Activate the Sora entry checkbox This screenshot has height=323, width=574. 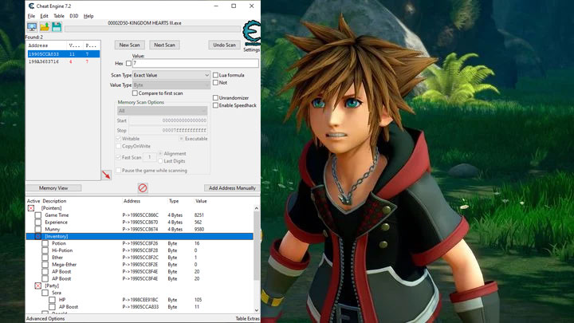(45, 293)
